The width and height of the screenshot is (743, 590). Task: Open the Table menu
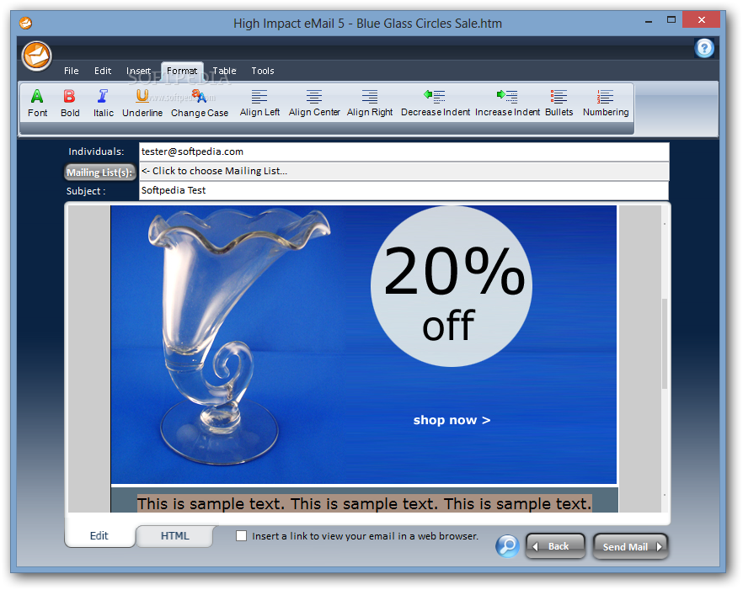pos(224,71)
